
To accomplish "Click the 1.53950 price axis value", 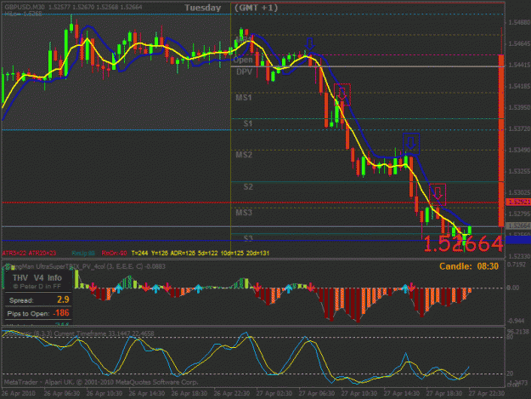I will pyautogui.click(x=519, y=107).
